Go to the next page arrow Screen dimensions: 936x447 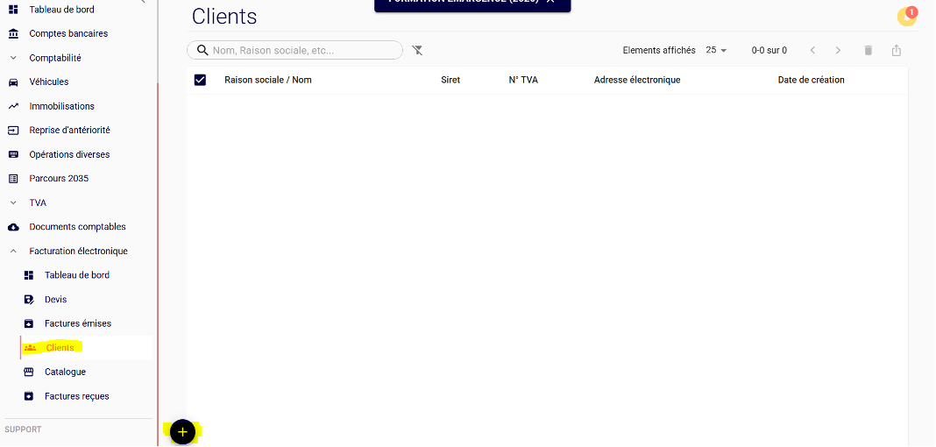(x=838, y=51)
